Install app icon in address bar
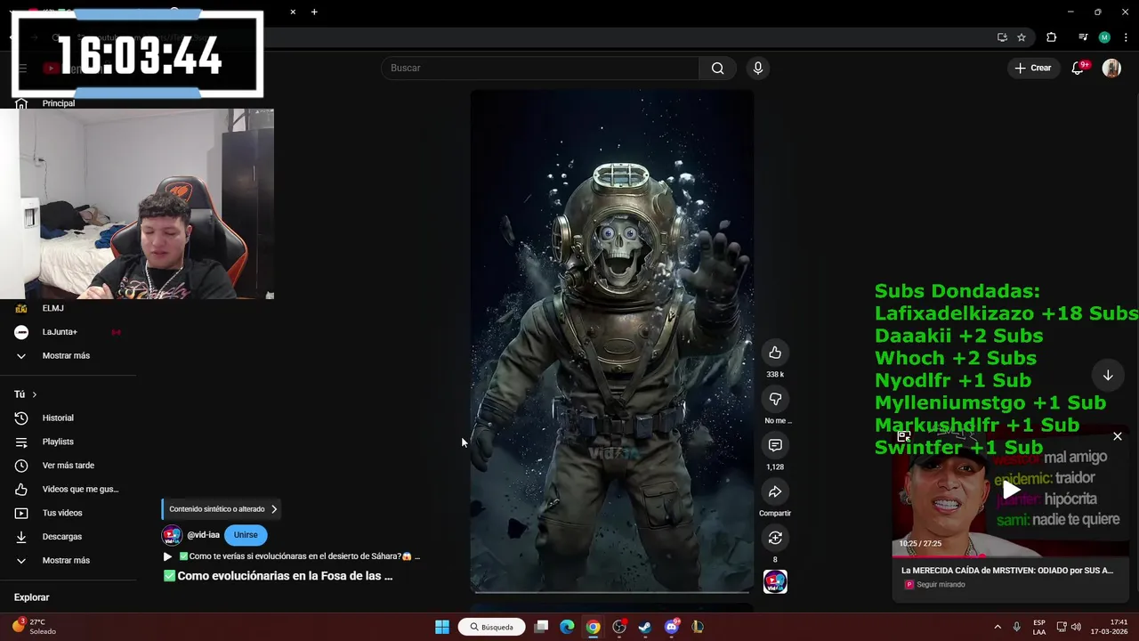 pos(1002,37)
